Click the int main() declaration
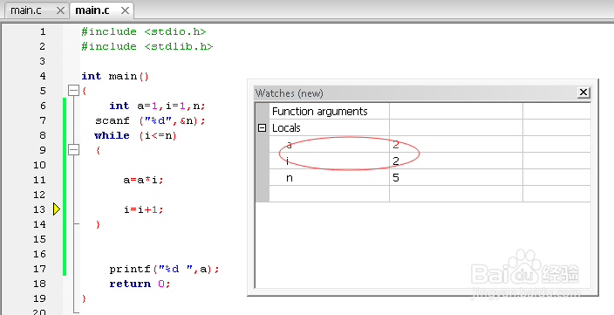Screen dimensions: 614x315 click(115, 76)
